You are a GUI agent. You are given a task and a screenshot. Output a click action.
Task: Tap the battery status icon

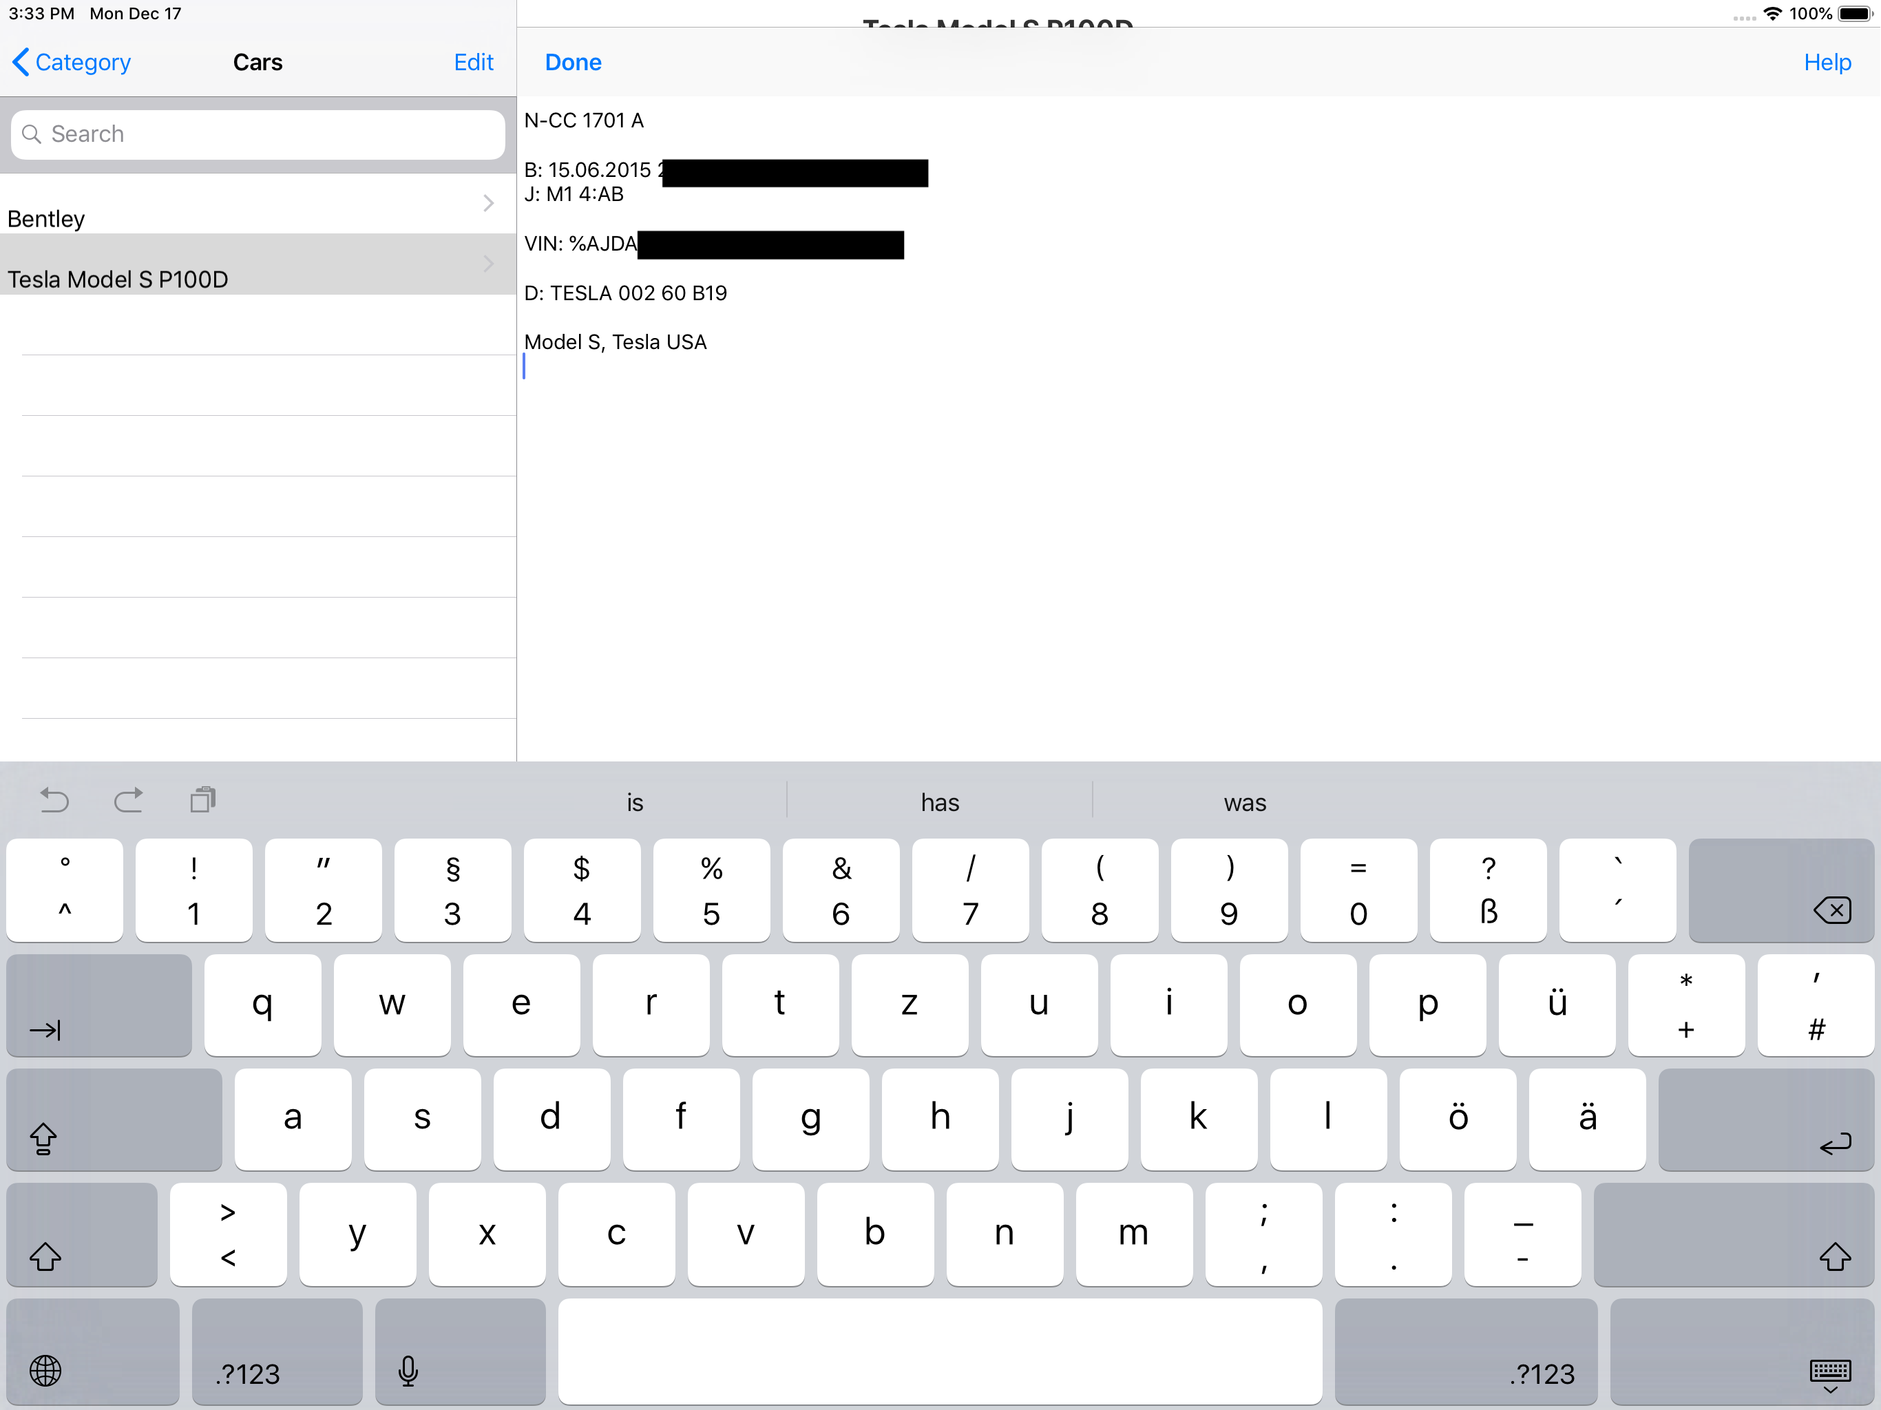pos(1856,14)
